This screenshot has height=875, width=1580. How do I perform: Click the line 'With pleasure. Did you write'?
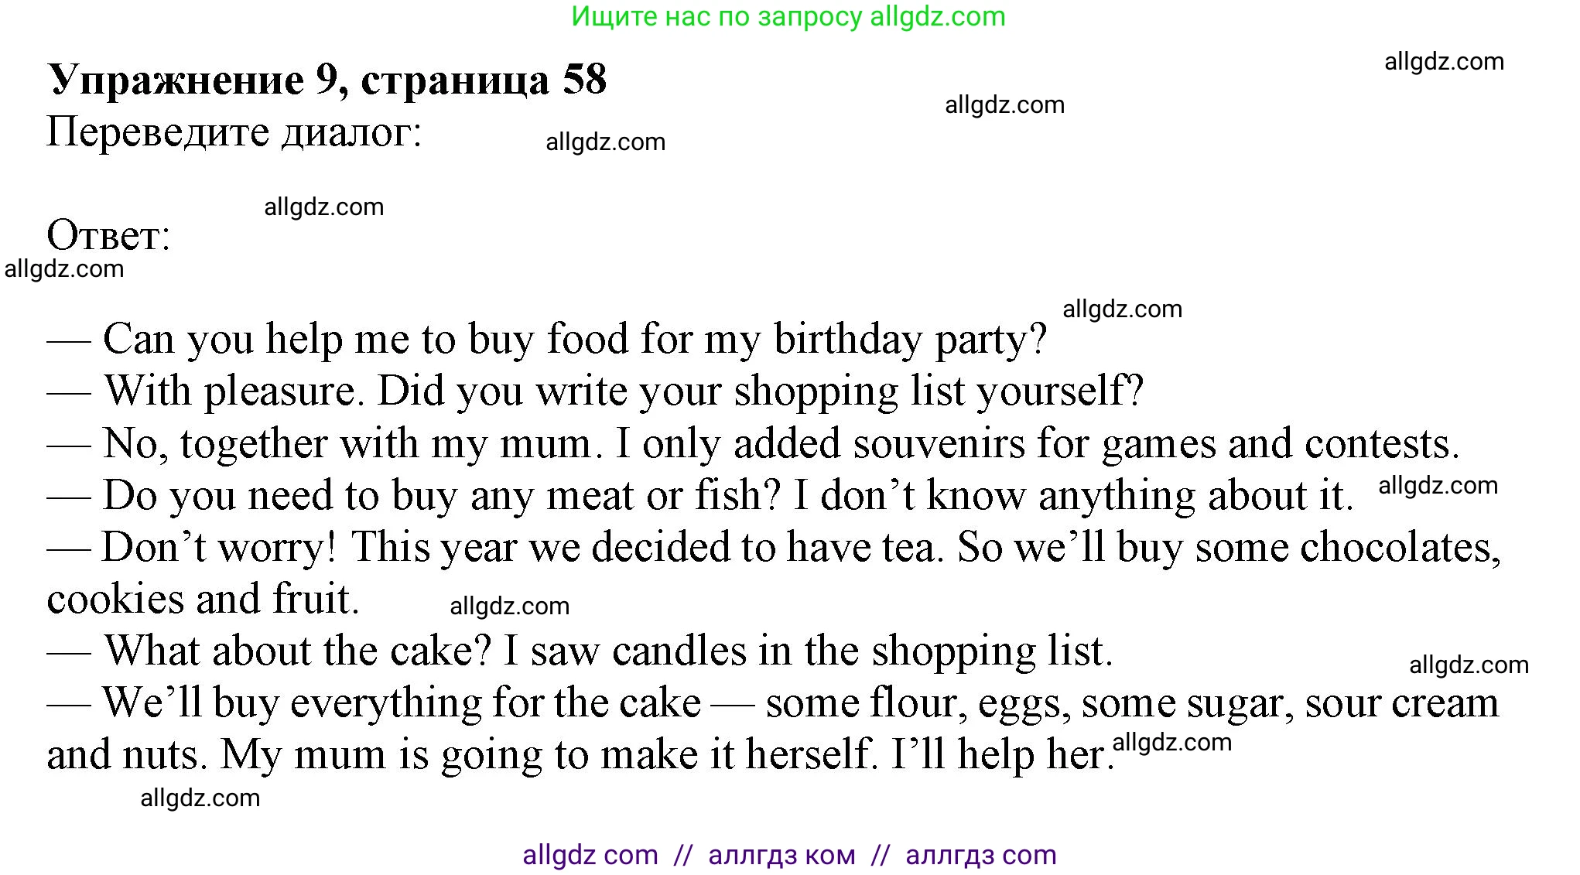point(594,391)
